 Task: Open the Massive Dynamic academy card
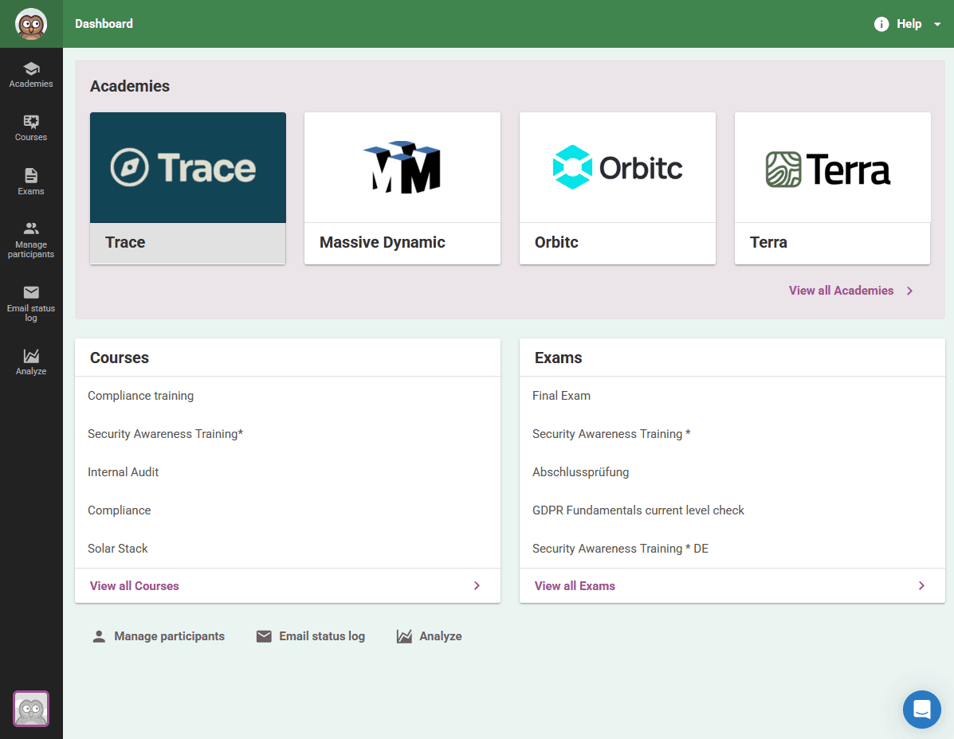point(402,188)
